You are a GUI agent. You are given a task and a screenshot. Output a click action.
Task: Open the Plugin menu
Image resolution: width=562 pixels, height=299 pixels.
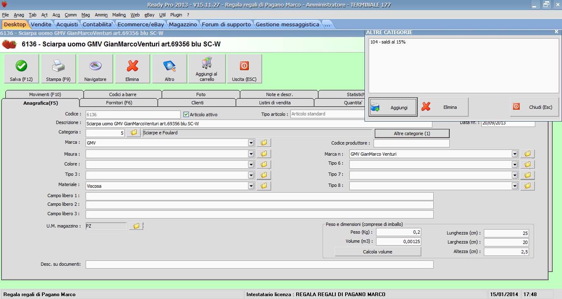click(x=176, y=15)
